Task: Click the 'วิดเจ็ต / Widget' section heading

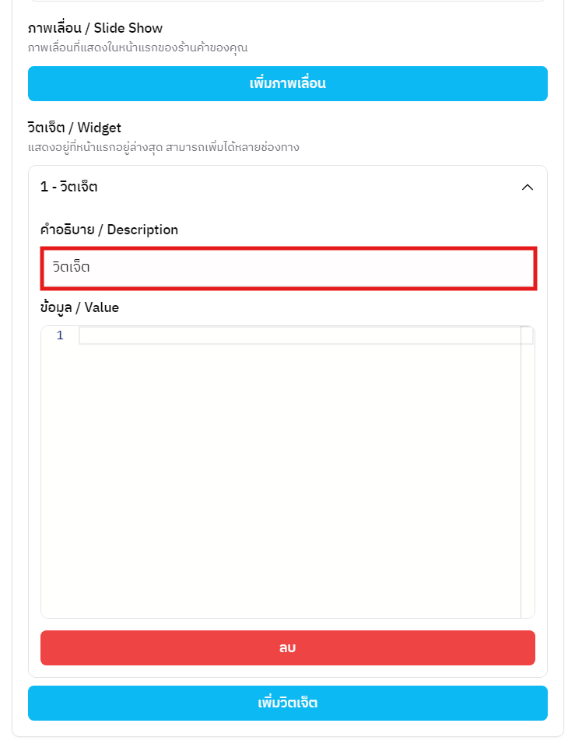Action: point(75,128)
